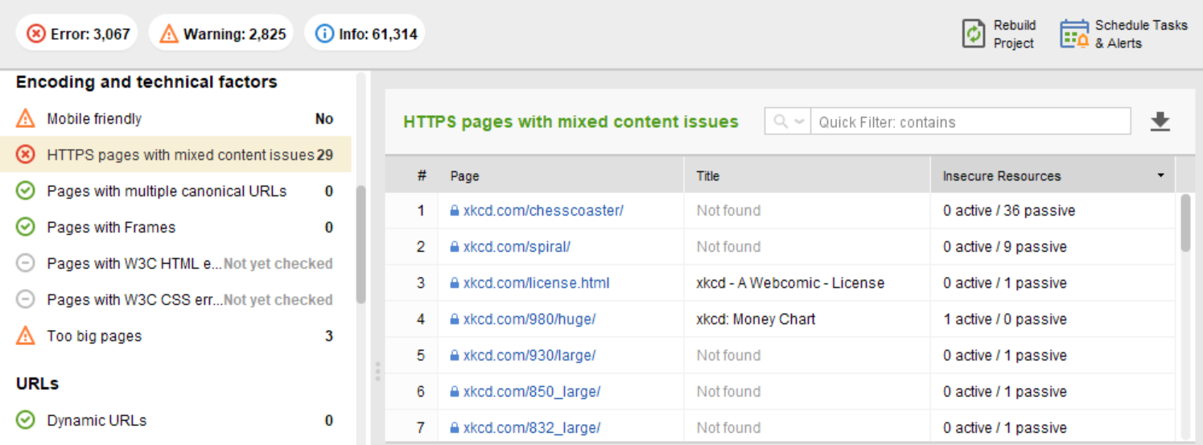Open the xkcd.com/980/huge/ page link

(x=529, y=319)
